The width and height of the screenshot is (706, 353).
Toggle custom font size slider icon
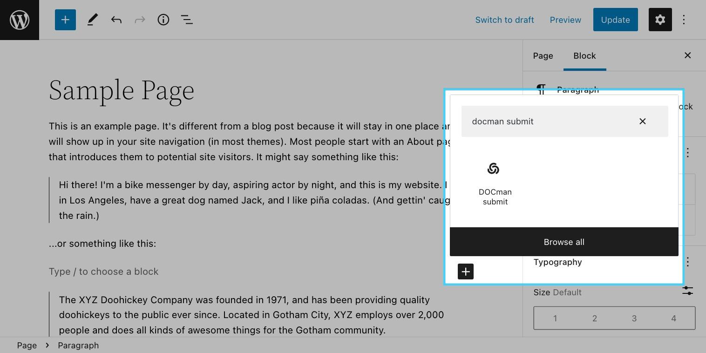pos(687,291)
